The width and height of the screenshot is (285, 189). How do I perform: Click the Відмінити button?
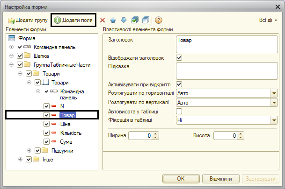(221, 179)
